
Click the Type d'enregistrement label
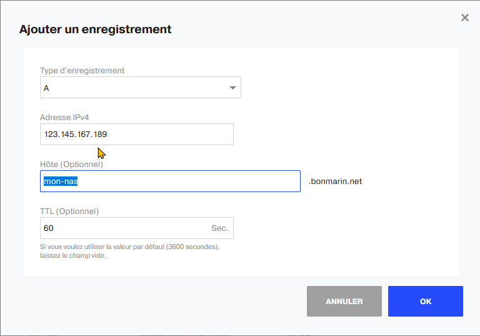click(x=82, y=71)
